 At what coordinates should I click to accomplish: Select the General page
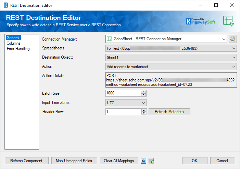click(13, 38)
